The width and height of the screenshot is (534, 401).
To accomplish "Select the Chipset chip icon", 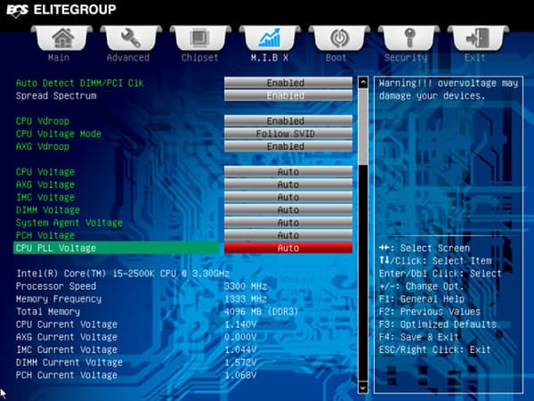I will click(200, 38).
